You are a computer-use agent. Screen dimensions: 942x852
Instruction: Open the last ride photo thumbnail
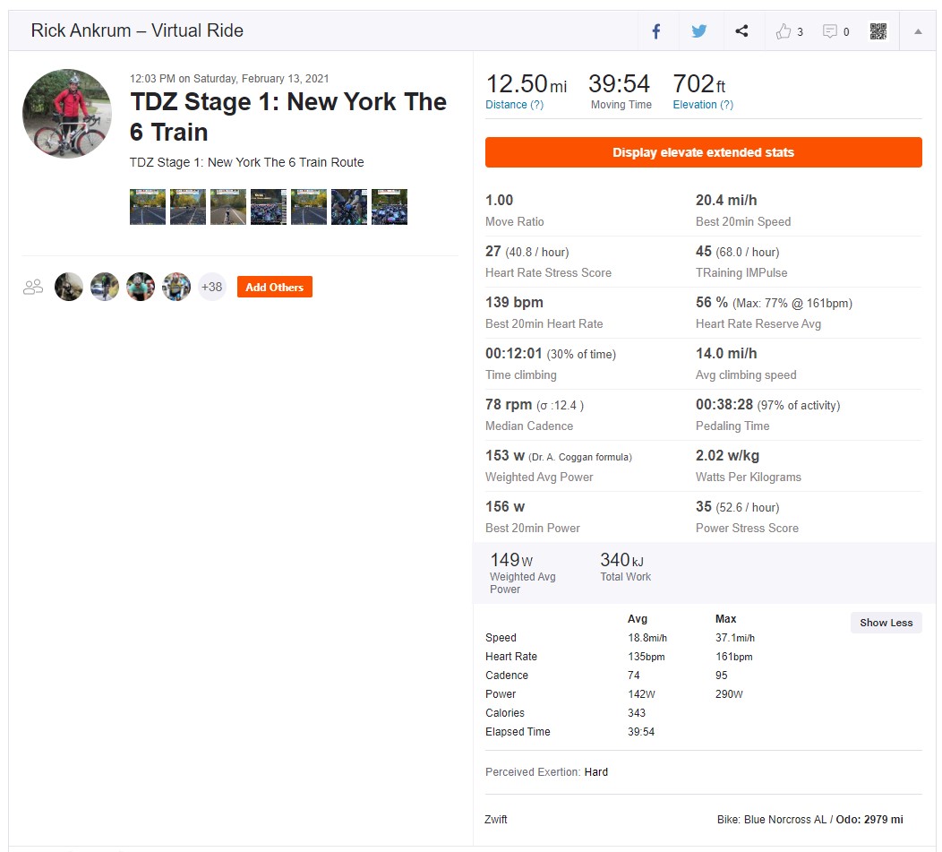click(x=390, y=207)
